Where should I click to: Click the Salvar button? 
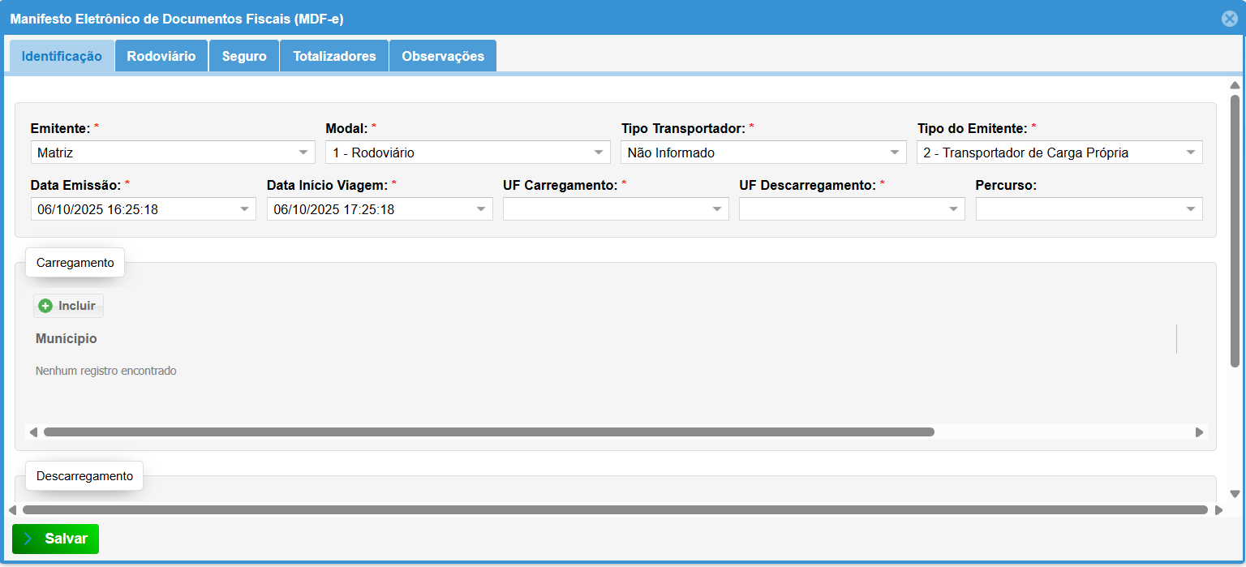click(55, 539)
